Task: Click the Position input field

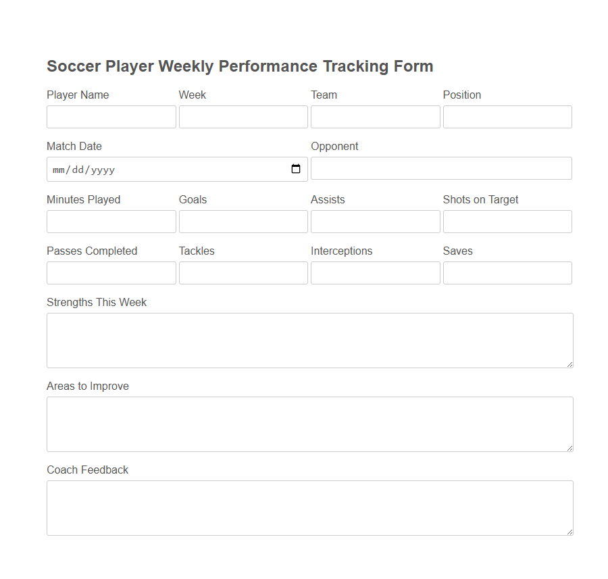Action: point(507,116)
